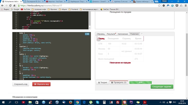Open the общие bookmarks folder
This screenshot has height=105, width=188.
coord(63,9)
